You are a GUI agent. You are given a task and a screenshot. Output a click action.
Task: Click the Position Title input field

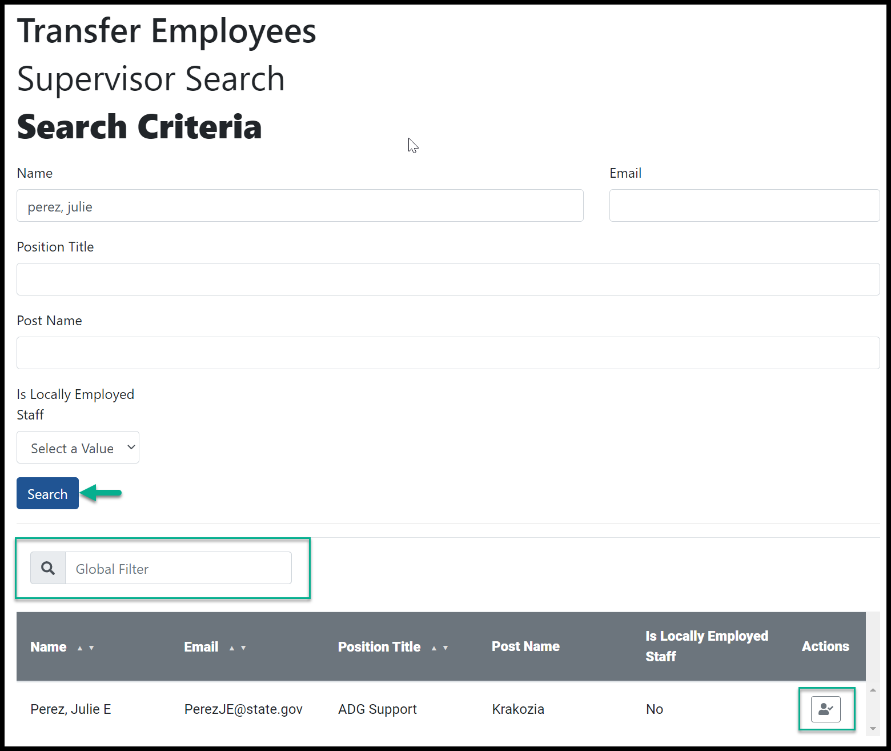448,279
